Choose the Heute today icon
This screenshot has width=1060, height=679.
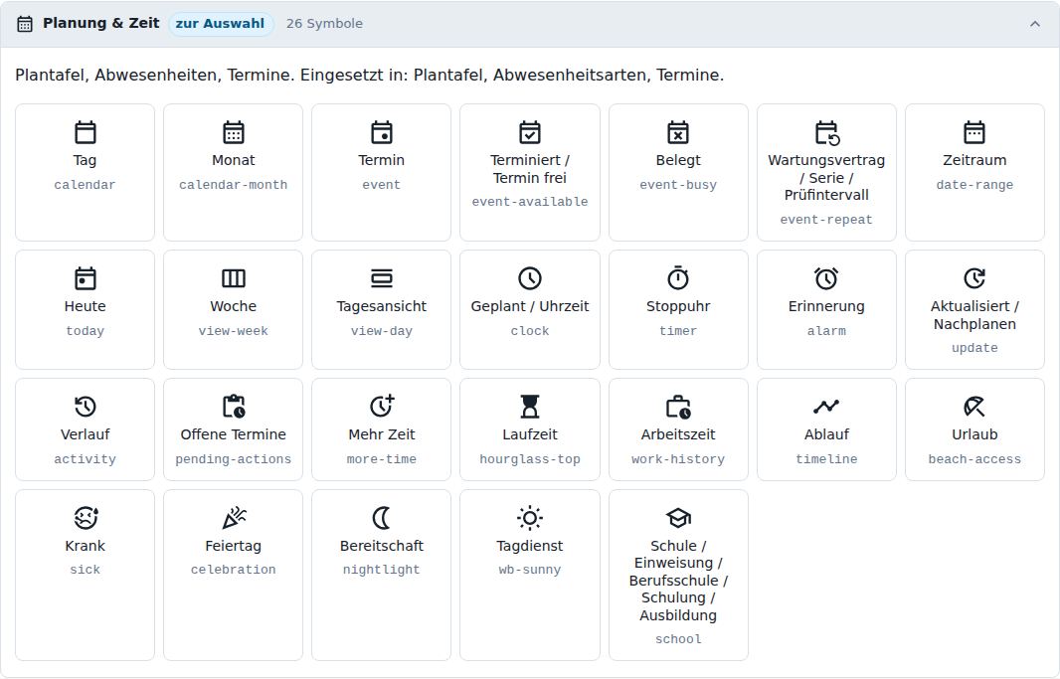(x=86, y=278)
